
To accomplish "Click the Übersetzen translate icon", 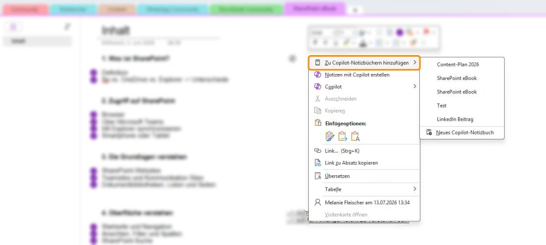I will (x=317, y=176).
